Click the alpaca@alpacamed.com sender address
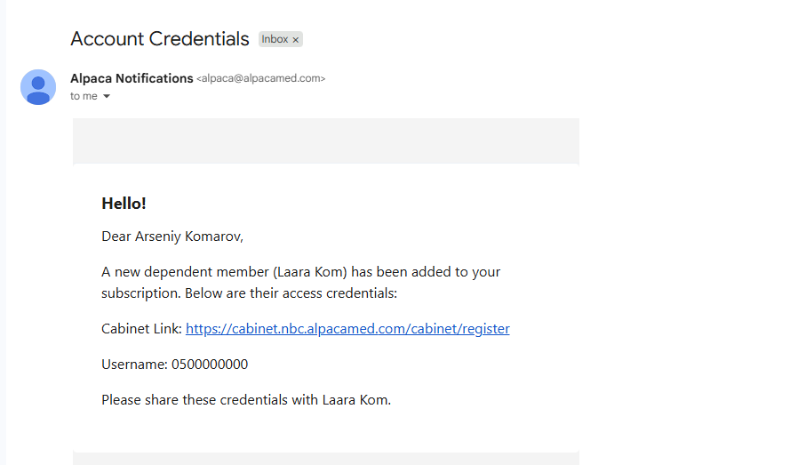790x465 pixels. point(260,79)
